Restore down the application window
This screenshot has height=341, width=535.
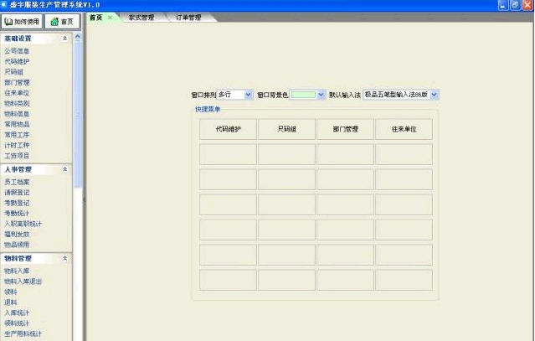click(x=515, y=5)
